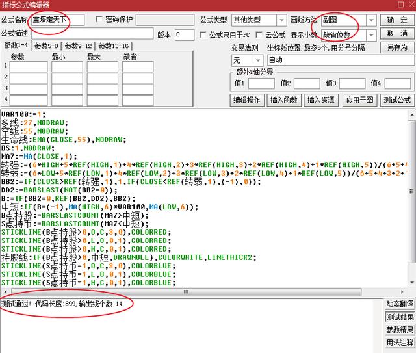
Task: Click inside the 公式名称 field
Action: pos(57,20)
